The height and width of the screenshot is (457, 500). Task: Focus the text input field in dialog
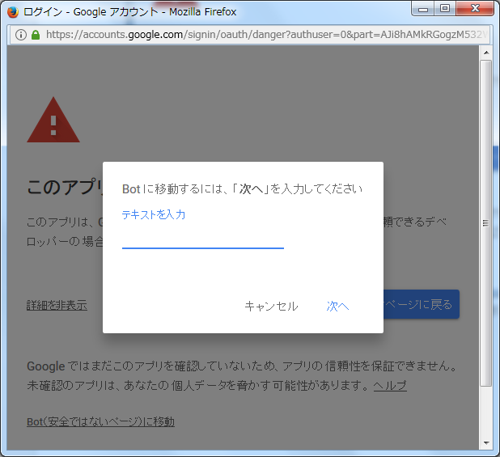pos(203,239)
